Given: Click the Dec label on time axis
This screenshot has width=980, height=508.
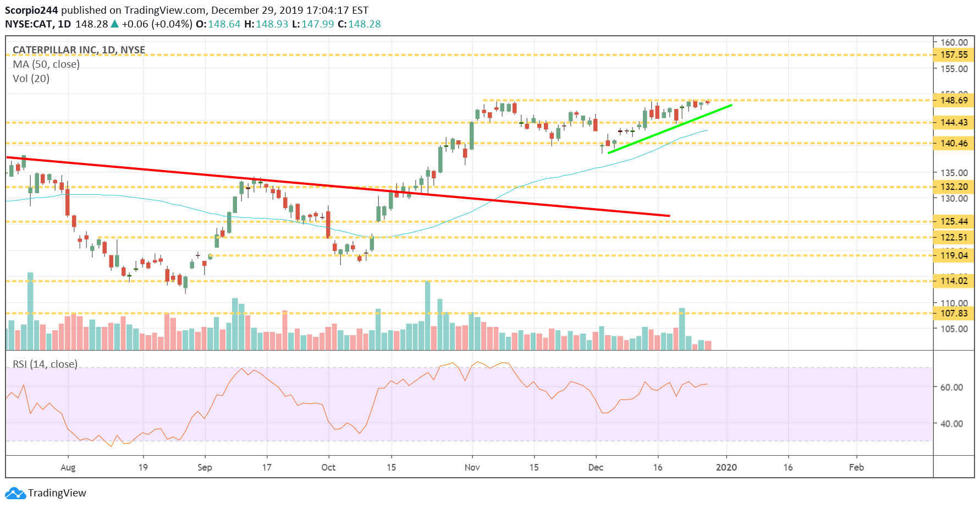Looking at the screenshot, I should coord(596,467).
